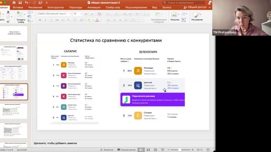This screenshot has width=271, height=152.
Task: Click the font color red A swatch
Action: pos(97,20)
